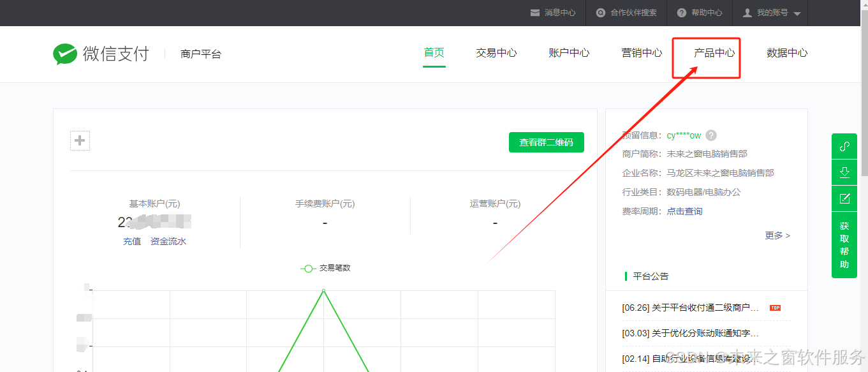Open announcement 关于优化分账动账通知
Screen dimensions: 868x372
(x=690, y=333)
